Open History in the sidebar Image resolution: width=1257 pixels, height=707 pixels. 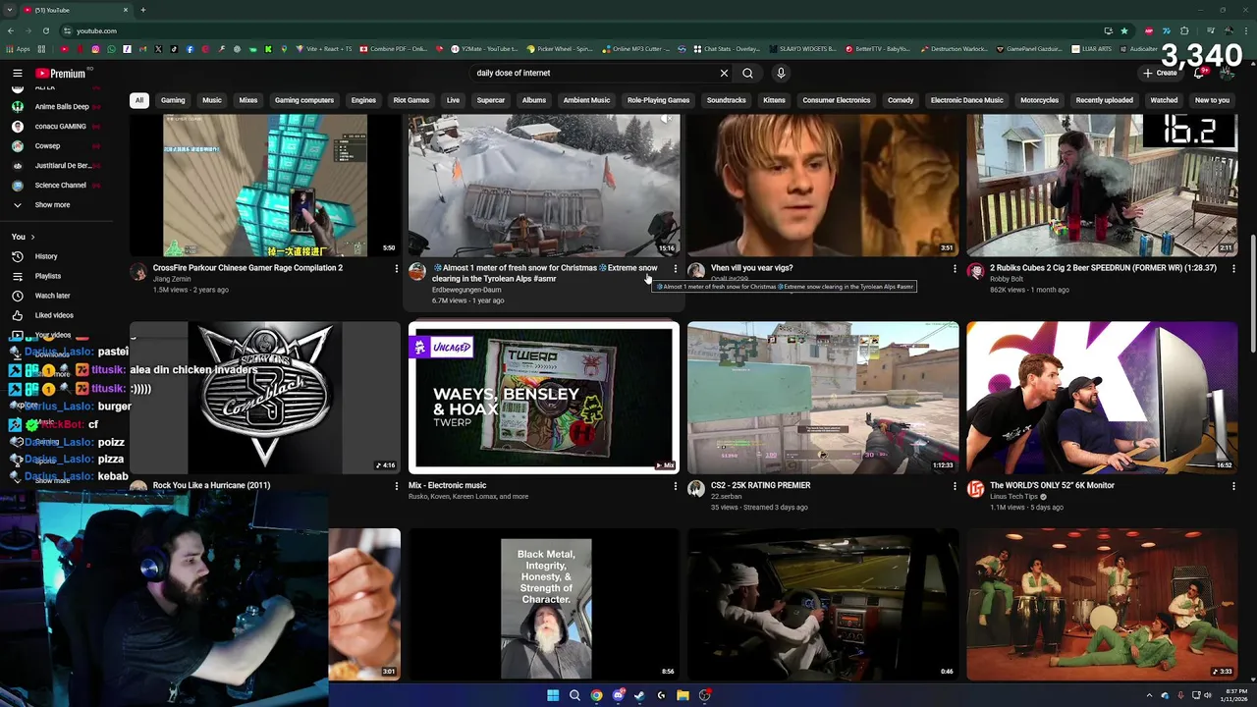pos(46,256)
